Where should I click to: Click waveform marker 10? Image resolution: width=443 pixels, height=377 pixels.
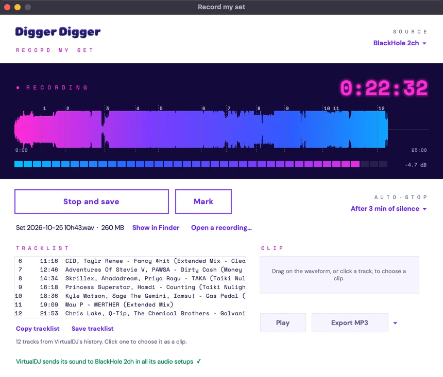(x=327, y=109)
